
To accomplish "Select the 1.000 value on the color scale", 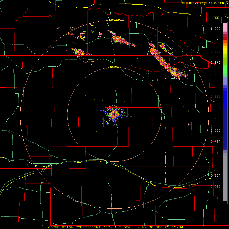I will [x=216, y=28].
